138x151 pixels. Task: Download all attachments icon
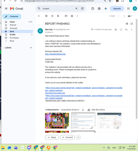(83, 110)
